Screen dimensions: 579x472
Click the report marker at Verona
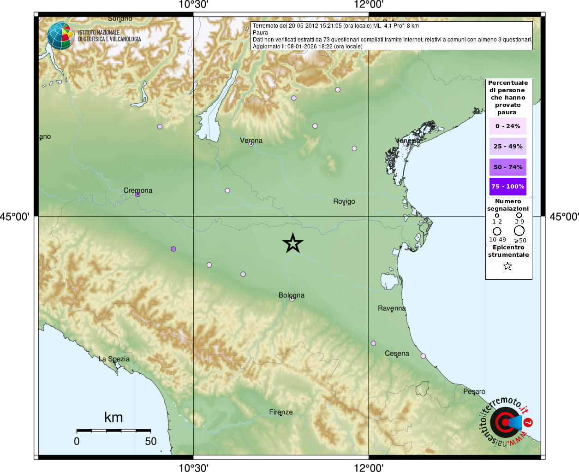coord(251,144)
